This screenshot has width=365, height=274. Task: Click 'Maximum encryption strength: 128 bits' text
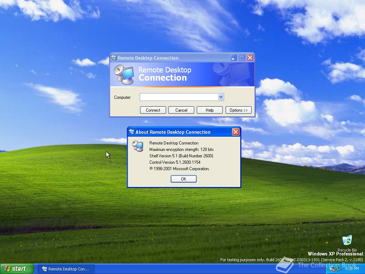(x=181, y=149)
